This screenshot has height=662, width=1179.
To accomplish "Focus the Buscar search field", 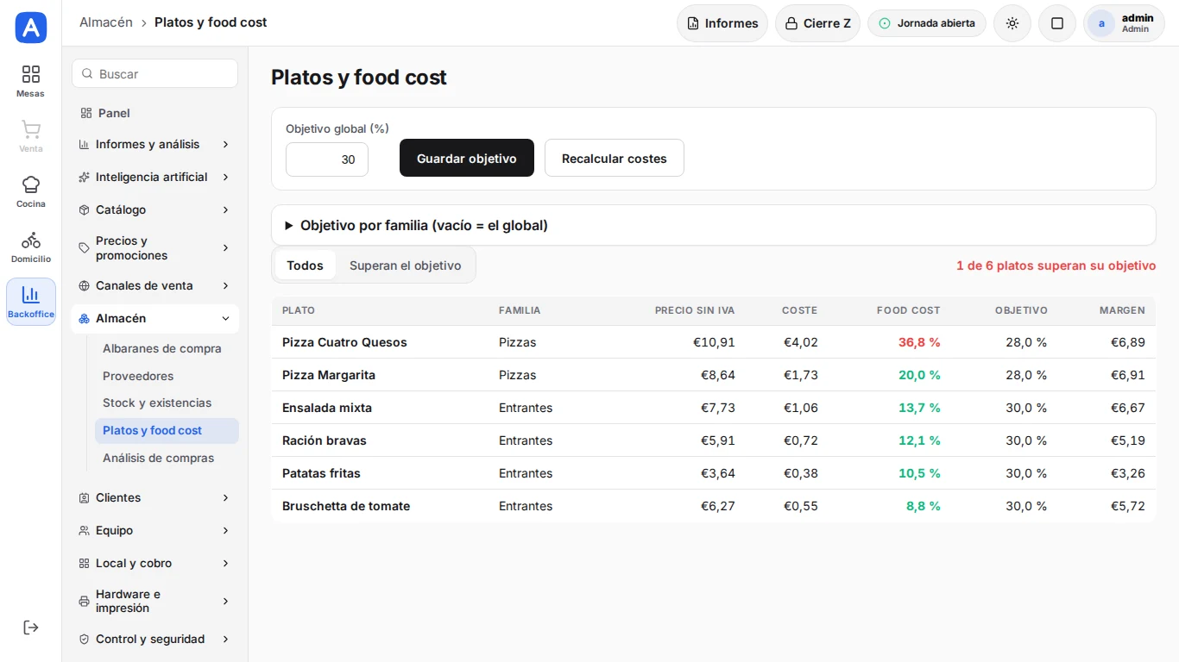I will pyautogui.click(x=154, y=73).
